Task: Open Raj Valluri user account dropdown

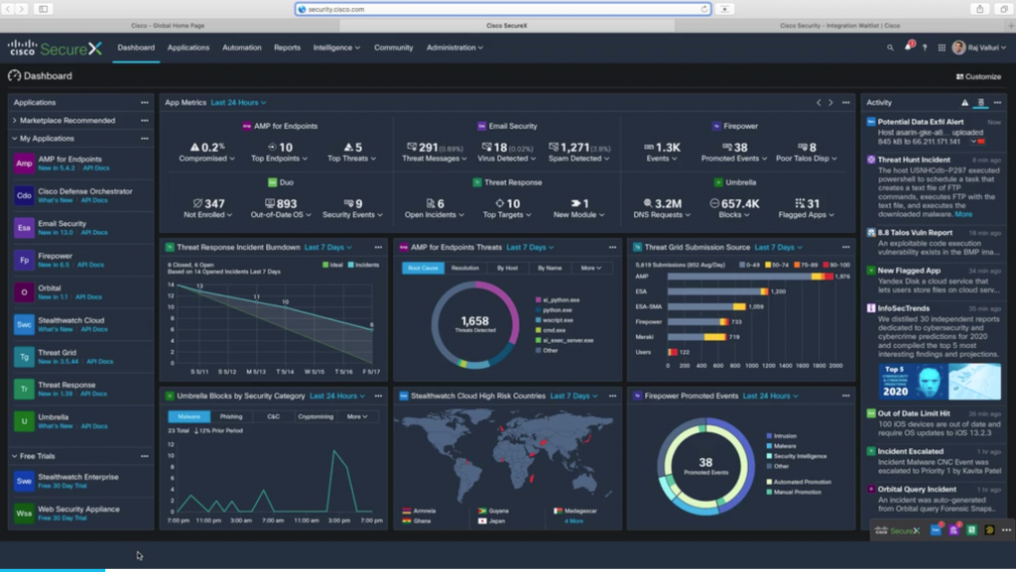Action: [x=980, y=48]
